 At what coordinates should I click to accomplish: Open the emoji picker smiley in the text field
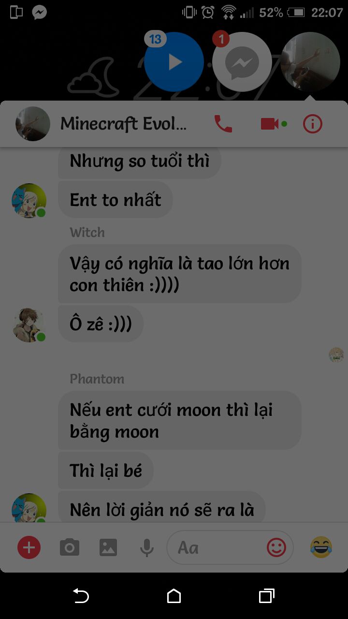276,548
